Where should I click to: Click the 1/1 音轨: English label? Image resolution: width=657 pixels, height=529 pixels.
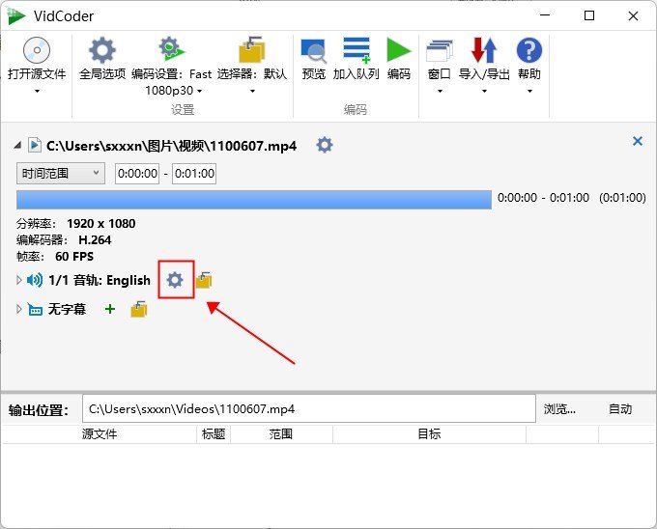100,280
